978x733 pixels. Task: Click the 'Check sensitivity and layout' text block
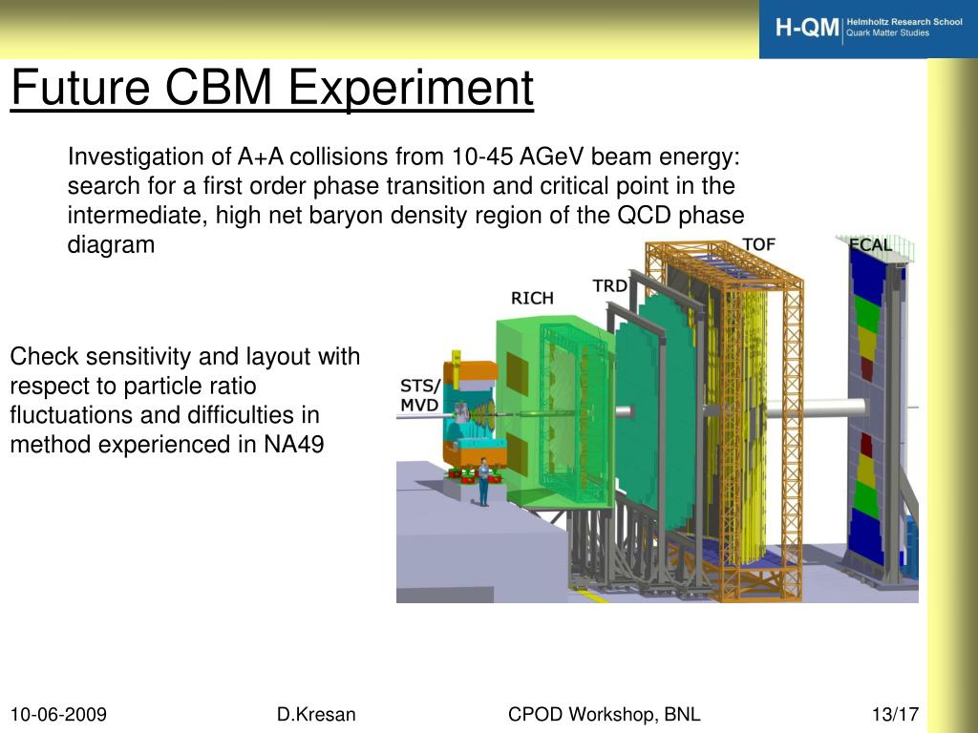pos(184,400)
